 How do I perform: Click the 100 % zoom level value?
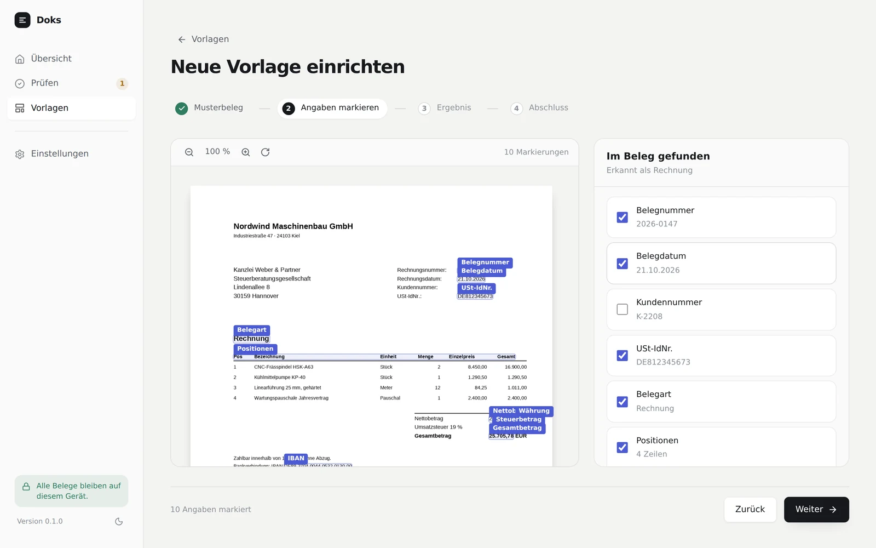217,152
